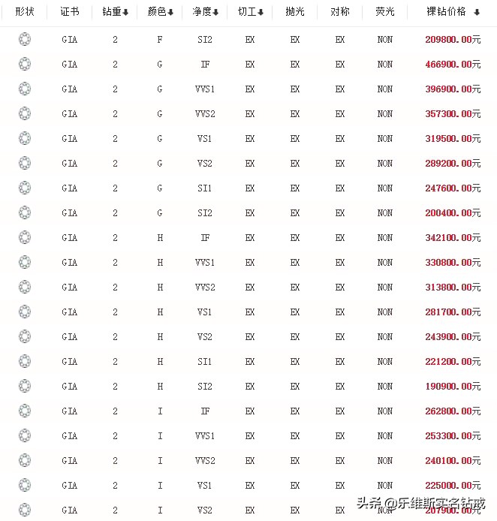This screenshot has height=521, width=497.
Task: Click the 证书 column header
Action: point(70,12)
